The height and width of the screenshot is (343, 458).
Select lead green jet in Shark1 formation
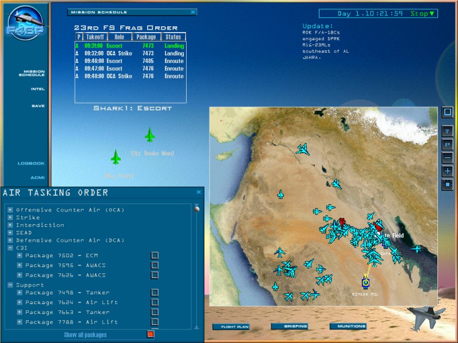[x=149, y=135]
